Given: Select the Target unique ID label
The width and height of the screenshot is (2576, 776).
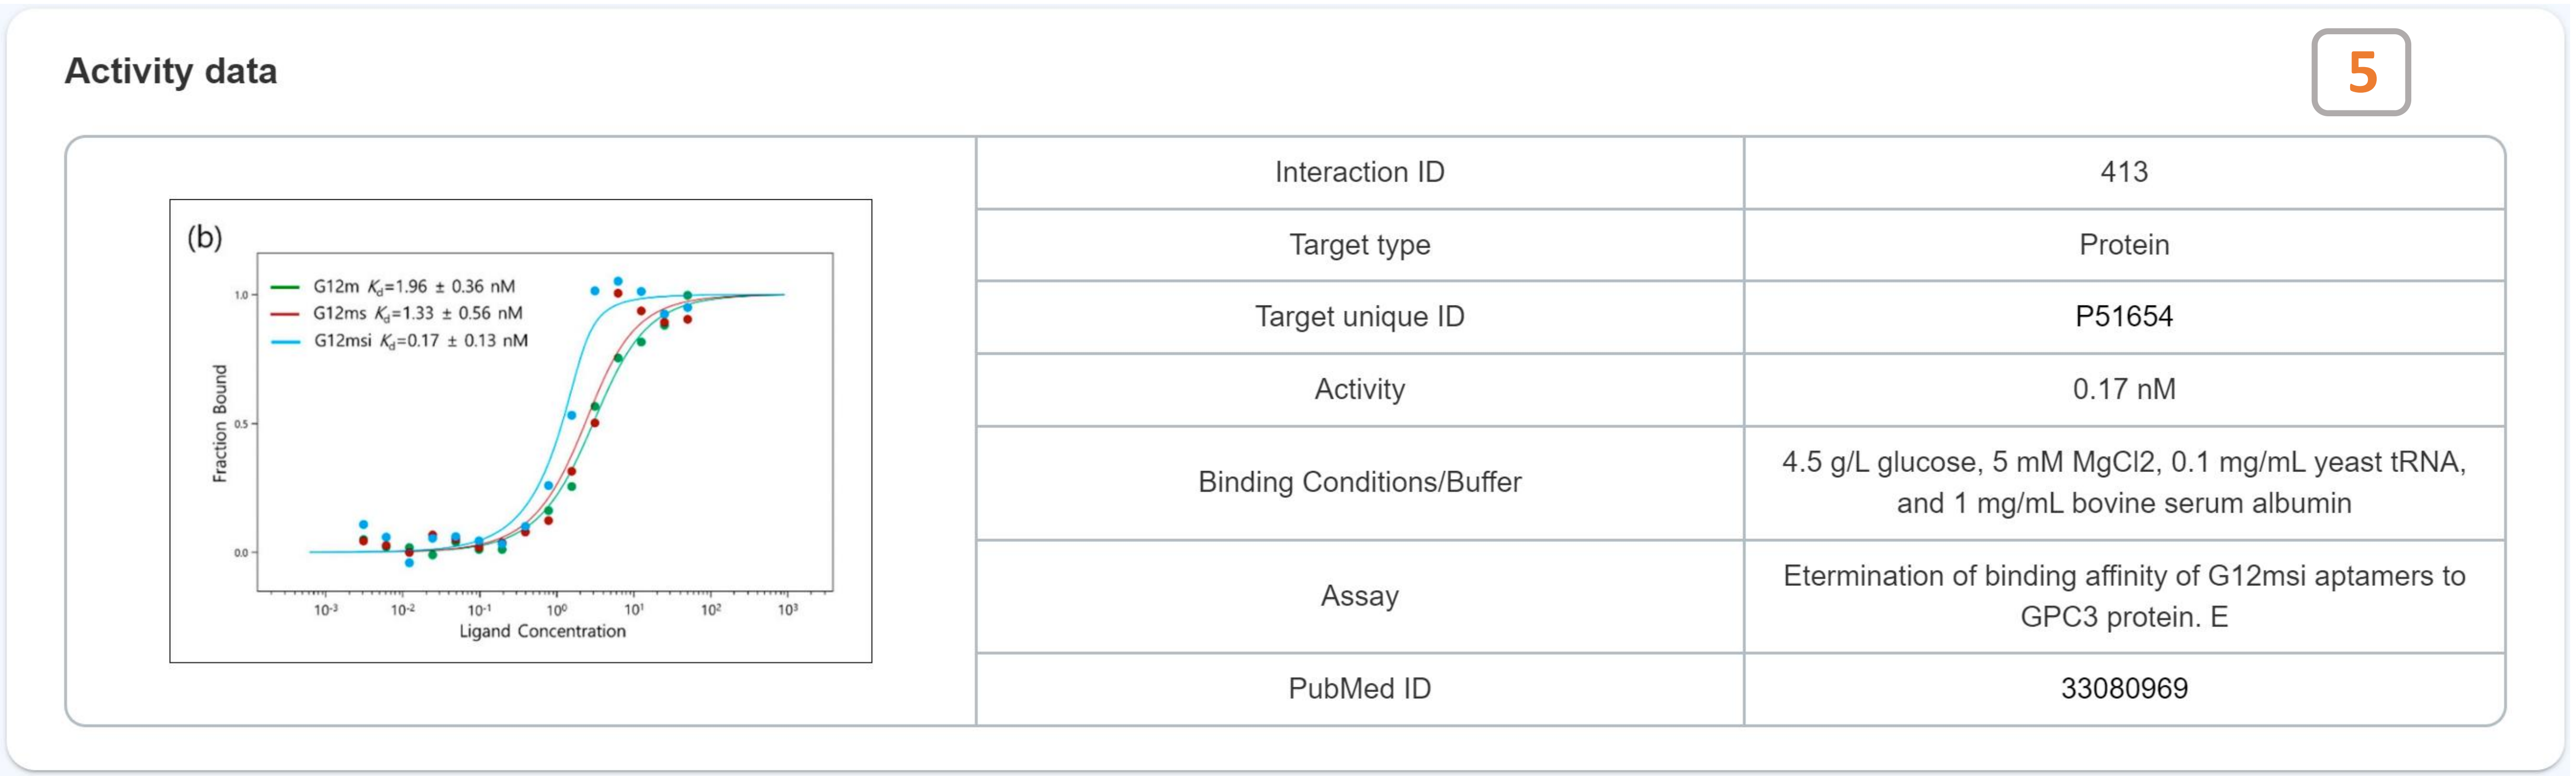Looking at the screenshot, I should 1359,317.
